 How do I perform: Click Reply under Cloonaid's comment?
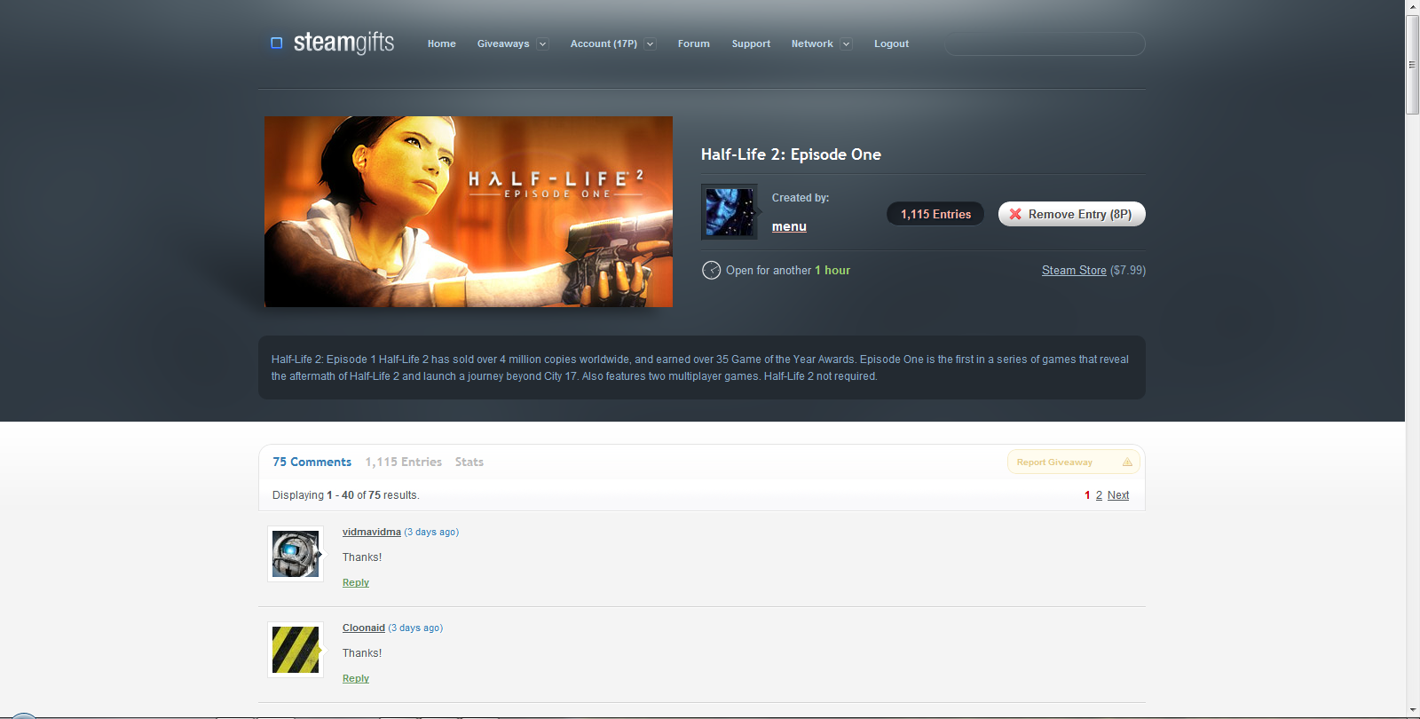coord(356,678)
